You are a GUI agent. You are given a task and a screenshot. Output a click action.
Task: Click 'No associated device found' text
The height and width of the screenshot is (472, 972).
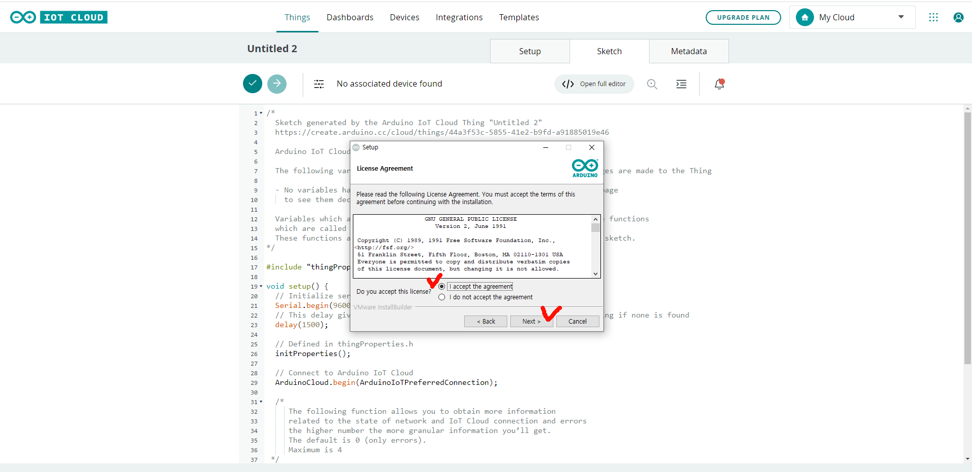coord(389,84)
